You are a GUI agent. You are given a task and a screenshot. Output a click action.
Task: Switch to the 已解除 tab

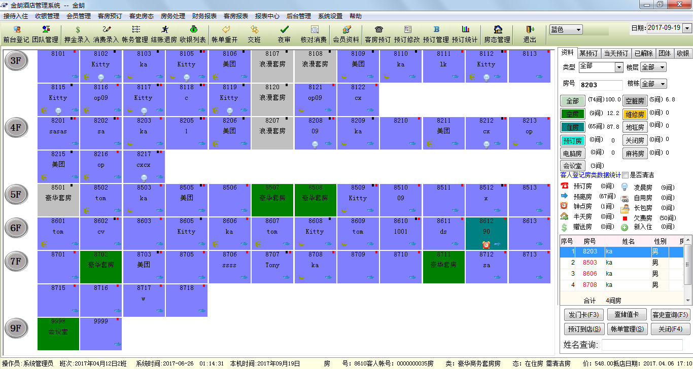coord(644,53)
